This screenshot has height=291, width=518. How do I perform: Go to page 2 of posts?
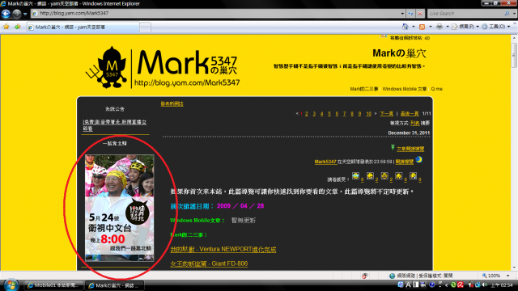coord(307,114)
